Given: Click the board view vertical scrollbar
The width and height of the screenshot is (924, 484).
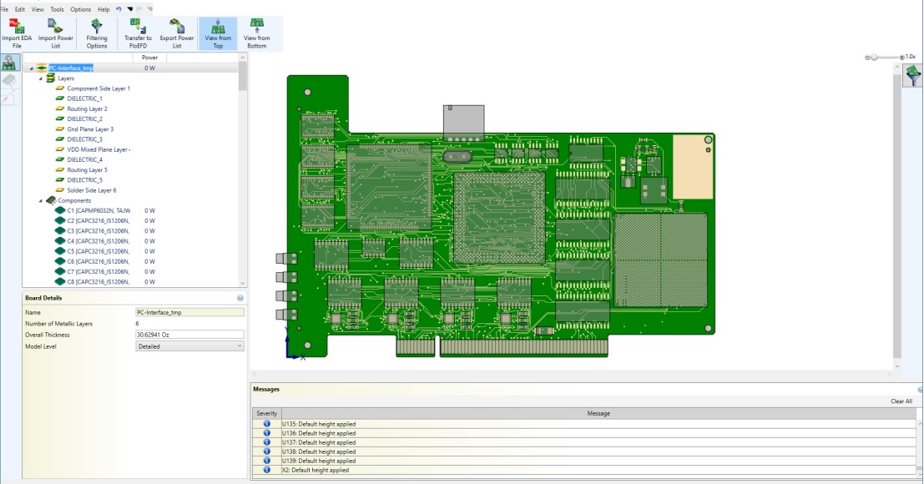Looking at the screenshot, I should (x=897, y=215).
